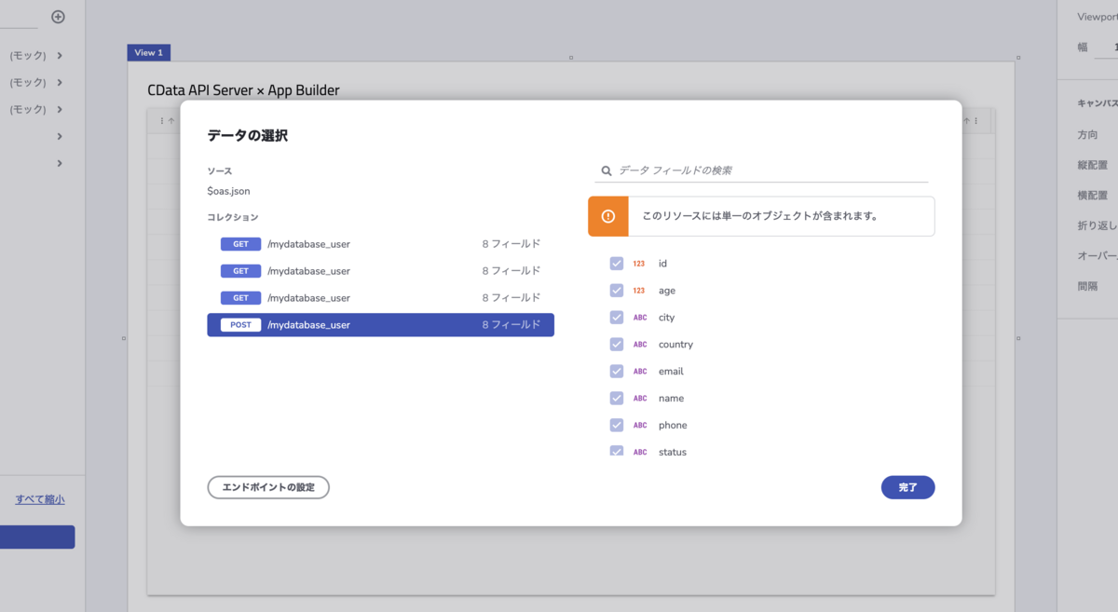
Task: Click the email field label
Action: tap(671, 372)
